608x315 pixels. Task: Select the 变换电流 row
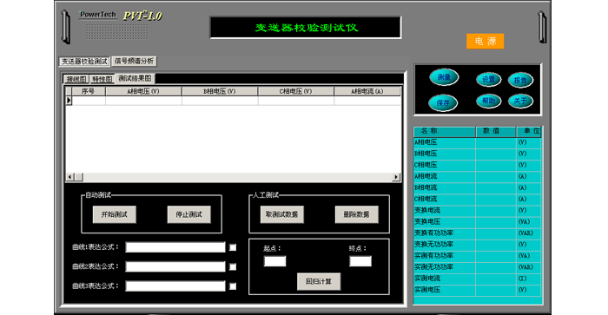[478, 210]
